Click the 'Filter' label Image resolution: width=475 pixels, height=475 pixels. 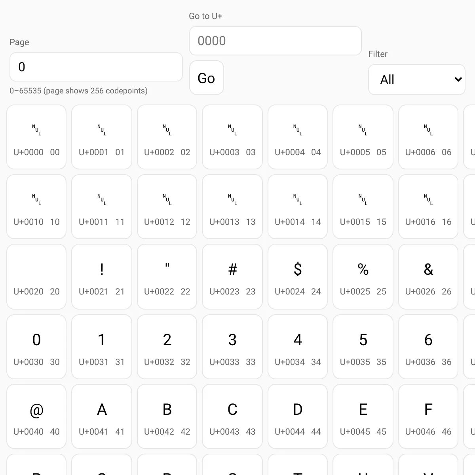[378, 54]
